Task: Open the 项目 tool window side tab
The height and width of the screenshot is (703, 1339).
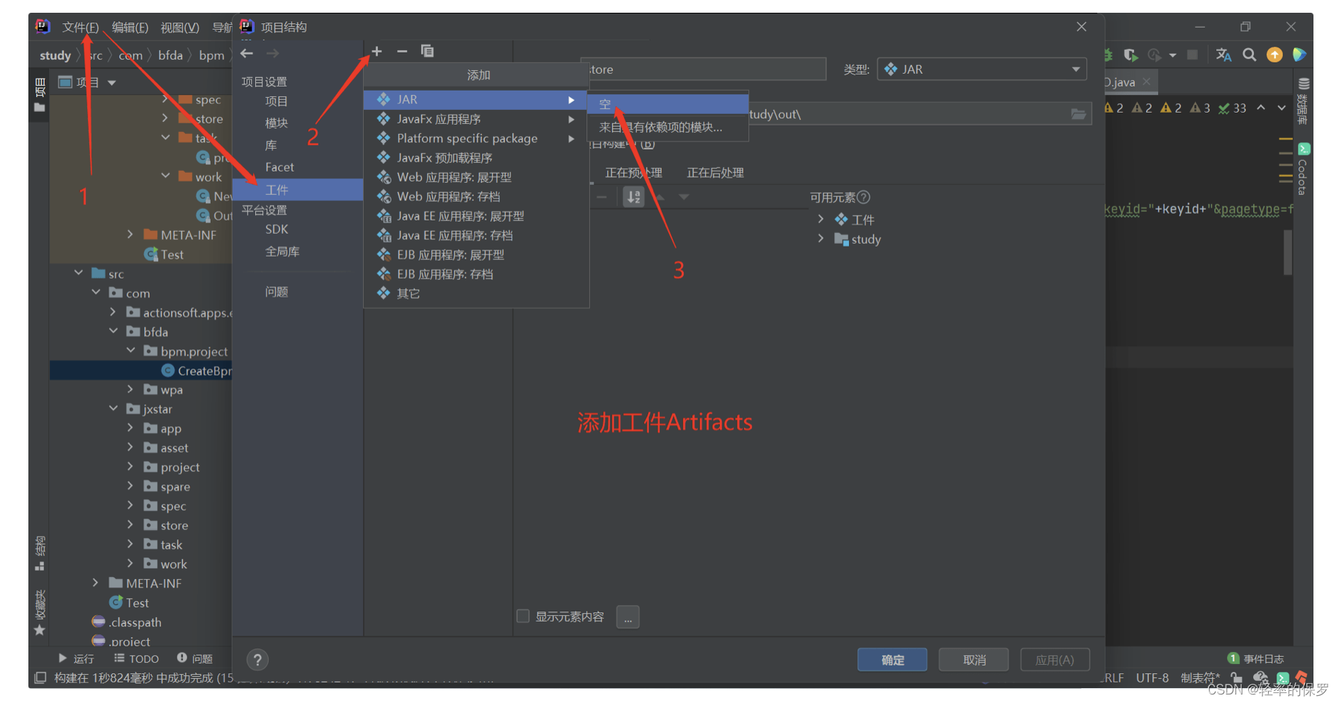Action: (x=40, y=94)
